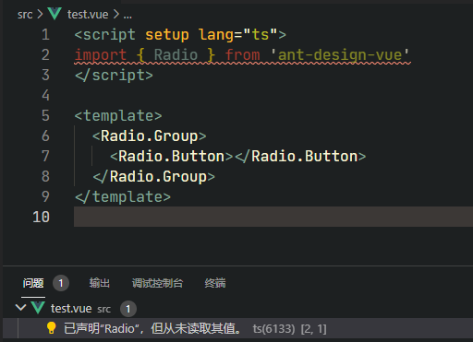Click the opening <Radio.Group> tag on line 6
The image size is (473, 342).
150,136
